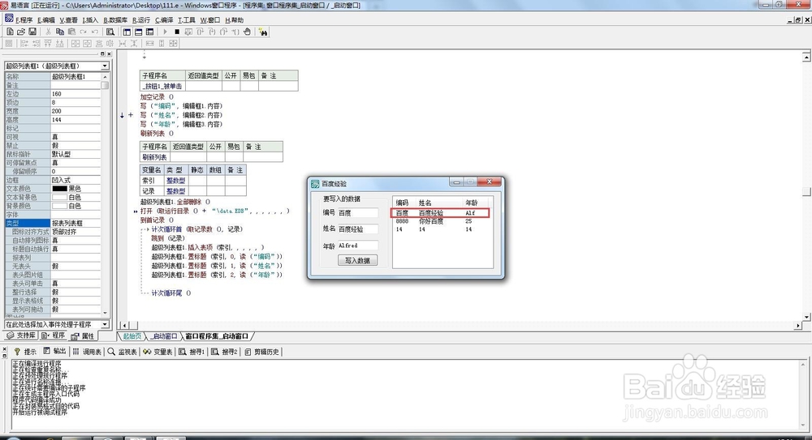The height and width of the screenshot is (440, 812).
Task: Open the B.数据库 menu
Action: 115,20
